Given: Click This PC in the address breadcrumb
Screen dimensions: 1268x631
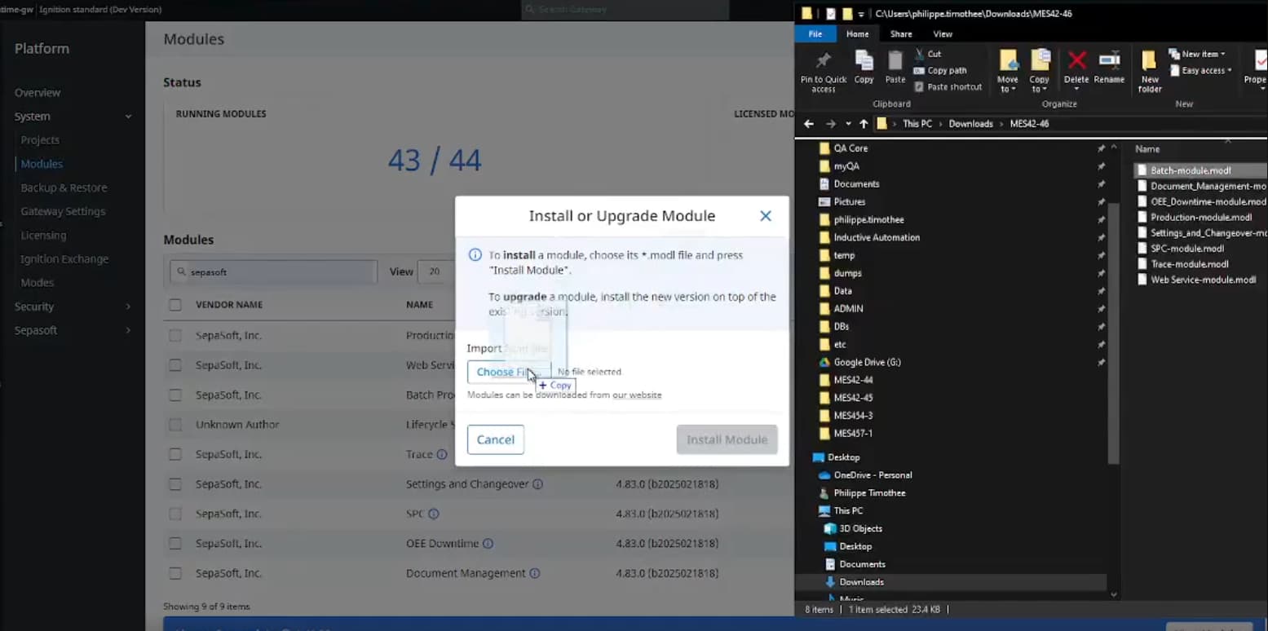Looking at the screenshot, I should coord(917,124).
